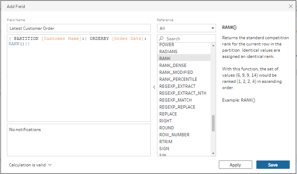Apply the calculation
Image resolution: width=297 pixels, height=174 pixels.
[236, 165]
